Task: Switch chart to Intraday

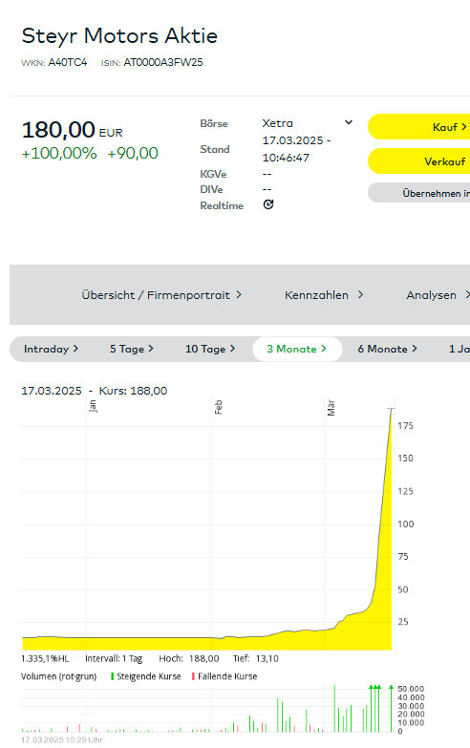Action: [x=51, y=349]
